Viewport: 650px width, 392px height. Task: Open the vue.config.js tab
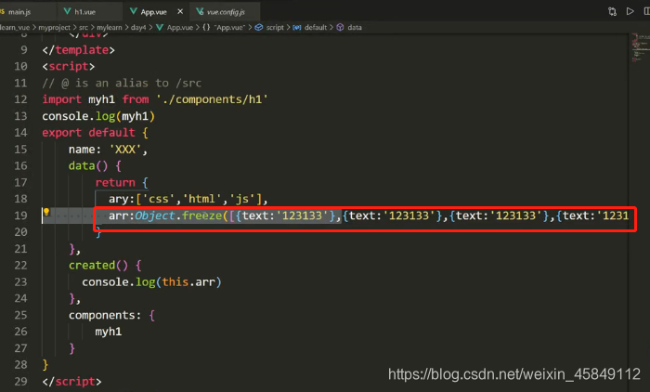coord(225,12)
